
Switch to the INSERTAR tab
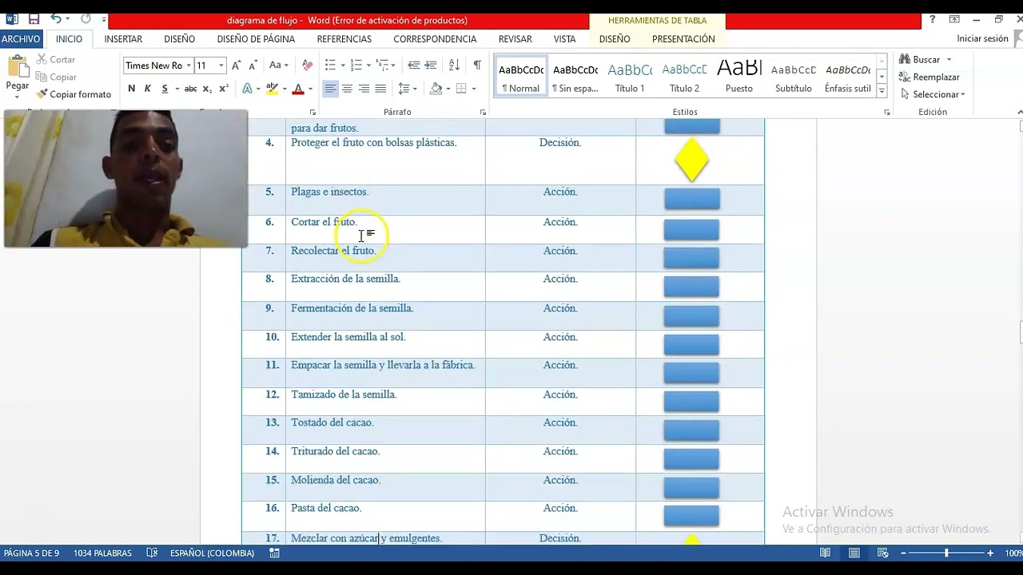click(123, 39)
